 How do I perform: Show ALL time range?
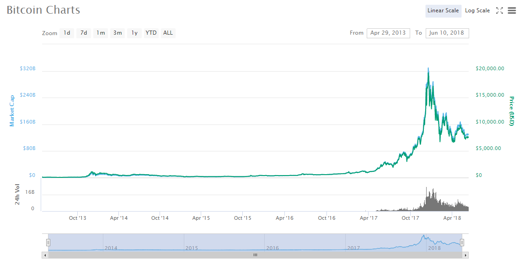click(168, 33)
